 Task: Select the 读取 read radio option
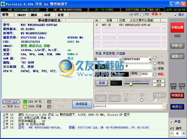[x=155, y=69]
